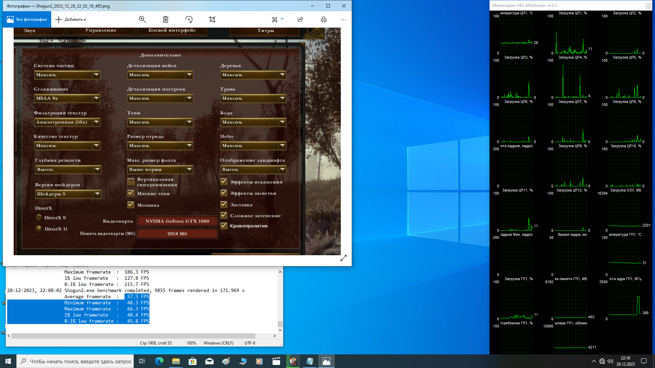
Task: Click the crop tool icon
Action: pyautogui.click(x=212, y=19)
